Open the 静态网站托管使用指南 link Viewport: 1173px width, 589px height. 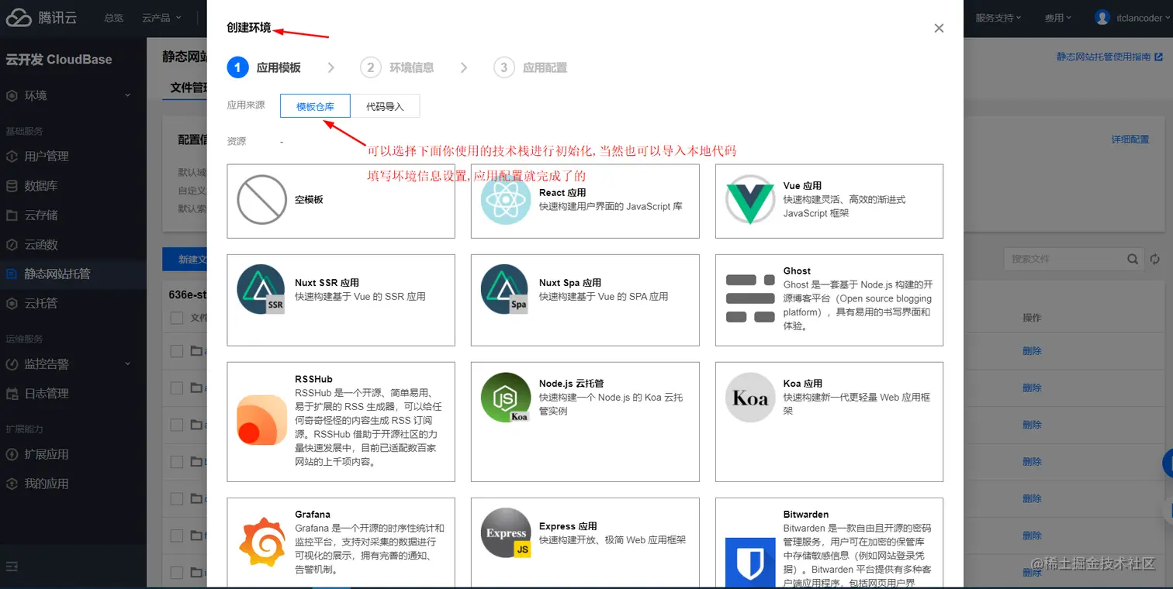1109,57
